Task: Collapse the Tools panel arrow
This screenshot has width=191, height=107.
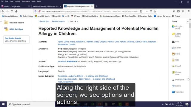Action: [x=188, y=22]
